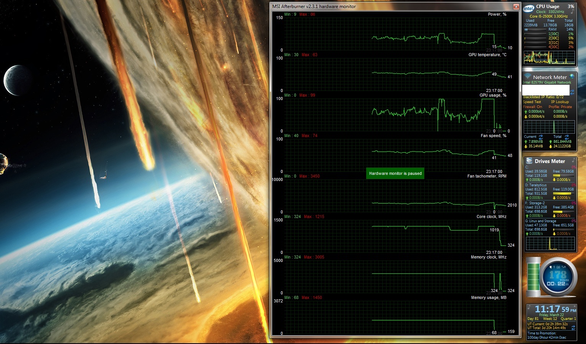Click the G: Linux and Storage label
The image size is (586, 344).
click(541, 221)
